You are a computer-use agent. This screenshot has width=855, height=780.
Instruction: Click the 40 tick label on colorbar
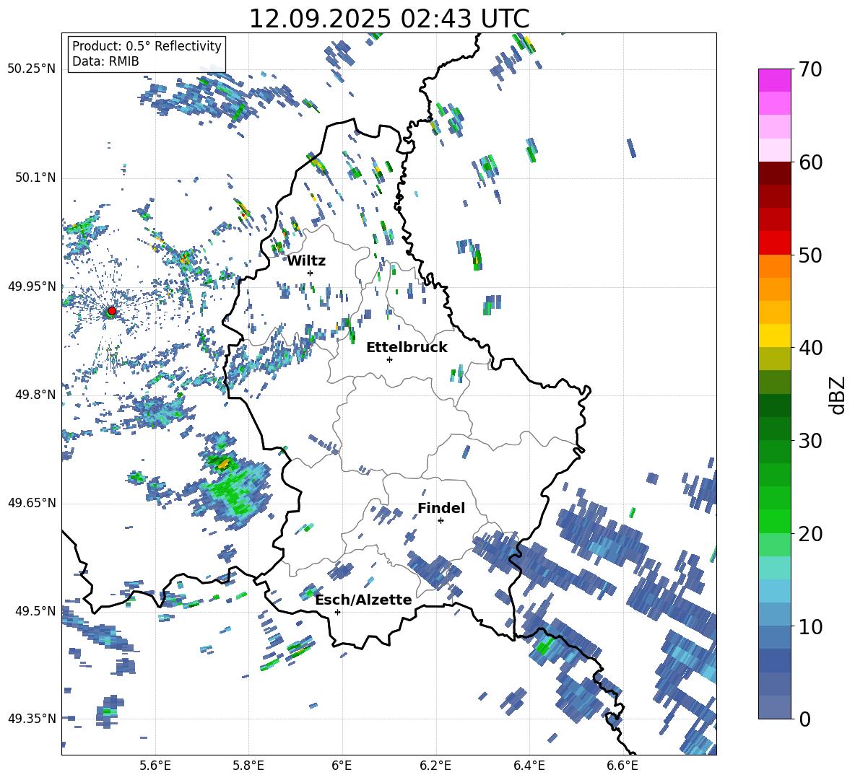810,348
